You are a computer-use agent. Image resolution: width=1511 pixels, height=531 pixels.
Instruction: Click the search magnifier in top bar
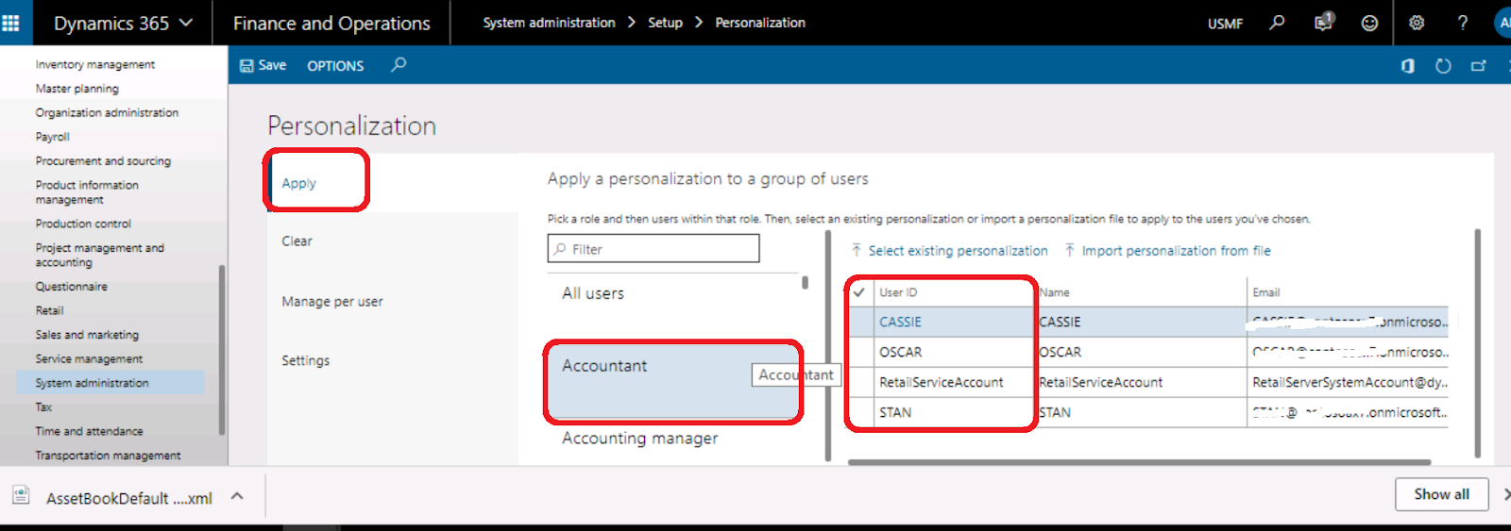point(1277,23)
